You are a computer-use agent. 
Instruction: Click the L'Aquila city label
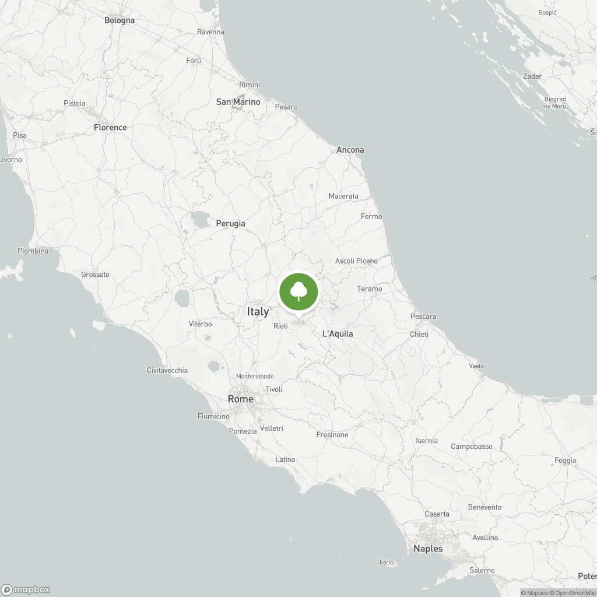pyautogui.click(x=338, y=334)
